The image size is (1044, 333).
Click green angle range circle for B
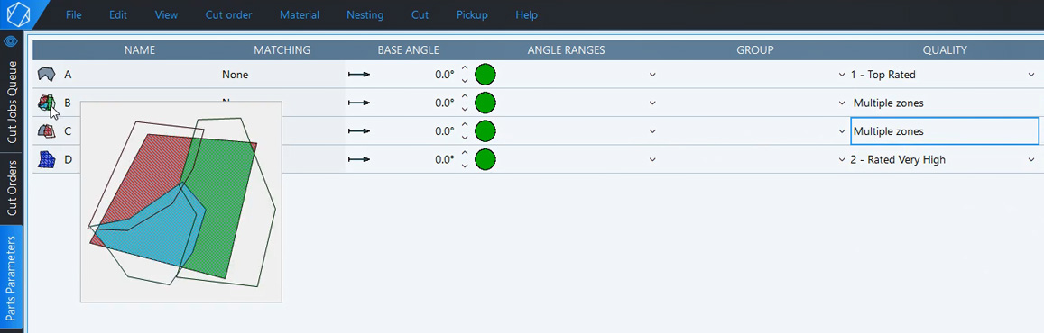click(485, 103)
